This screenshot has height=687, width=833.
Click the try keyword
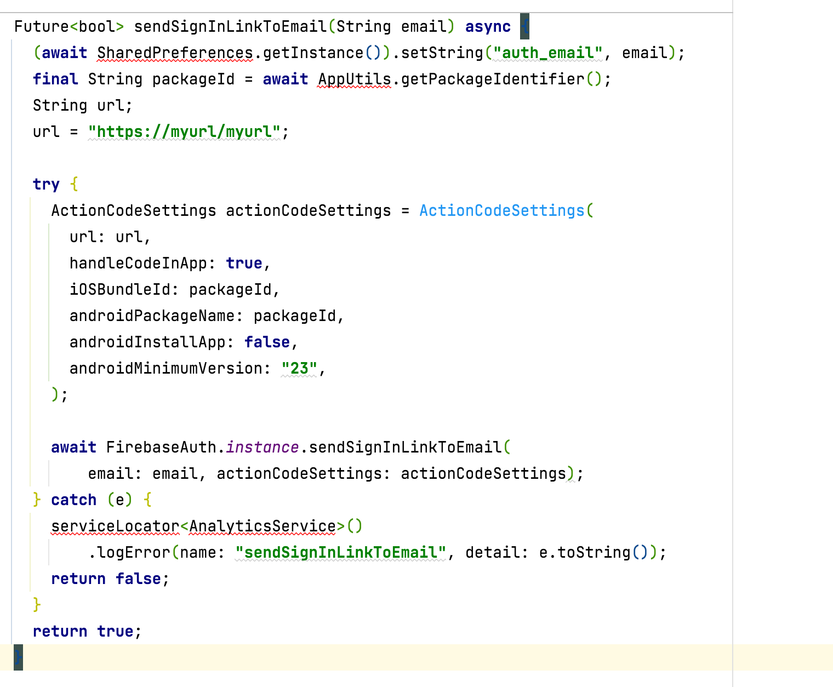(46, 184)
